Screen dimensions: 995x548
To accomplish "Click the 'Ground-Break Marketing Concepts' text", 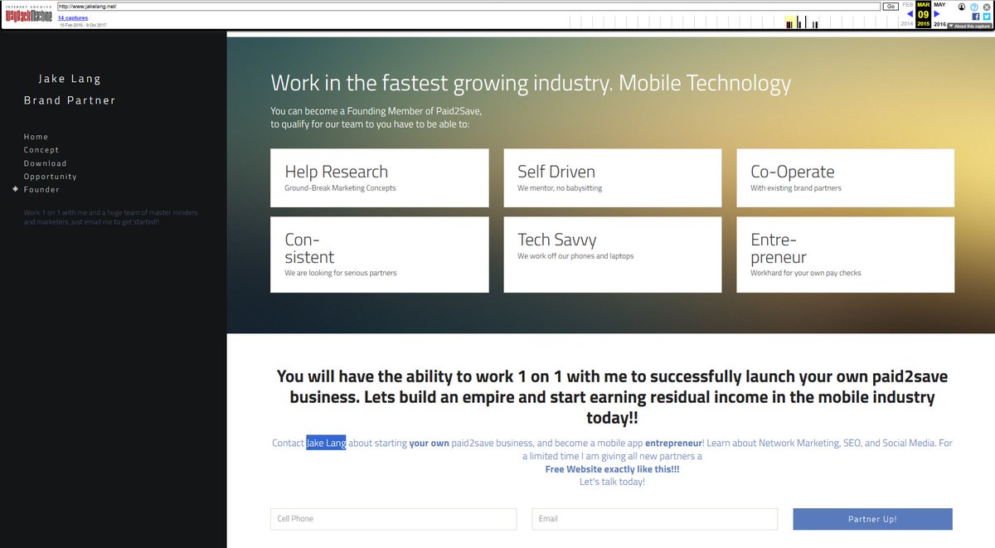I will (x=340, y=188).
